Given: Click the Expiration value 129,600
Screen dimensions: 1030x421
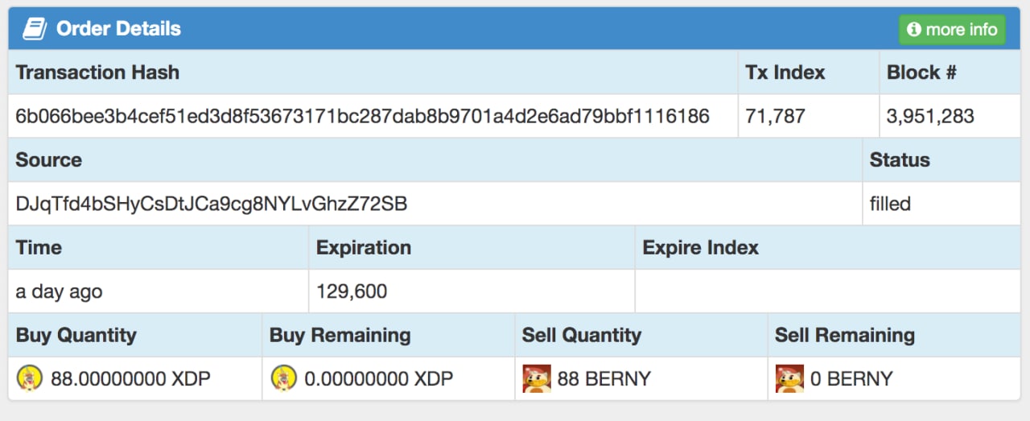Looking at the screenshot, I should coord(352,291).
